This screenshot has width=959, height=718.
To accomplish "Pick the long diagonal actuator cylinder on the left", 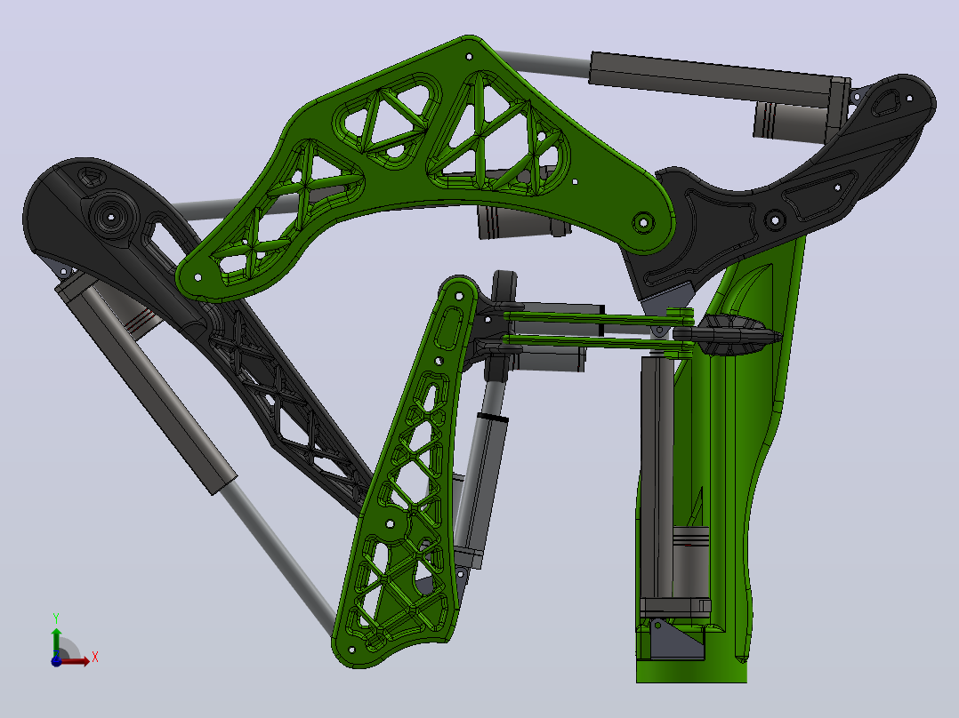I will (144, 382).
